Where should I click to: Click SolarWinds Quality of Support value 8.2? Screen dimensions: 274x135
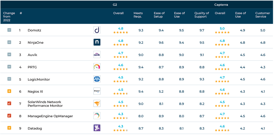[202, 104]
